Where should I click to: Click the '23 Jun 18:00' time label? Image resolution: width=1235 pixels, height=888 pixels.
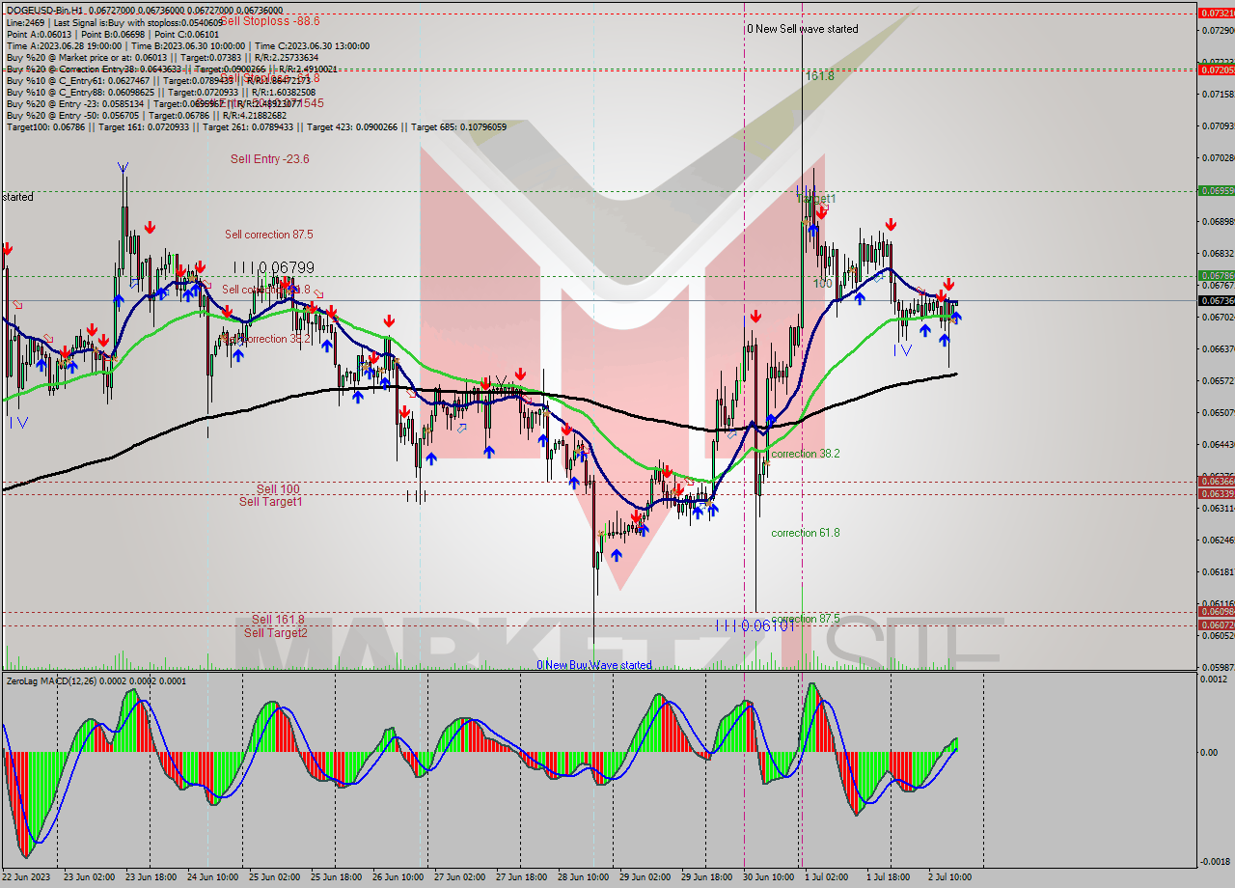coord(150,877)
